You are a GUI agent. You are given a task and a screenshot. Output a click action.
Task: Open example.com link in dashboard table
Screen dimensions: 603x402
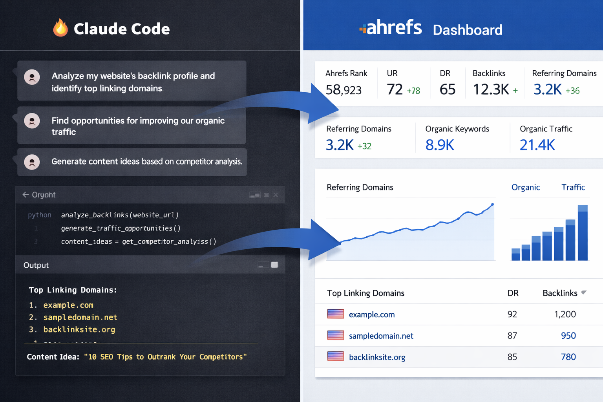(372, 314)
